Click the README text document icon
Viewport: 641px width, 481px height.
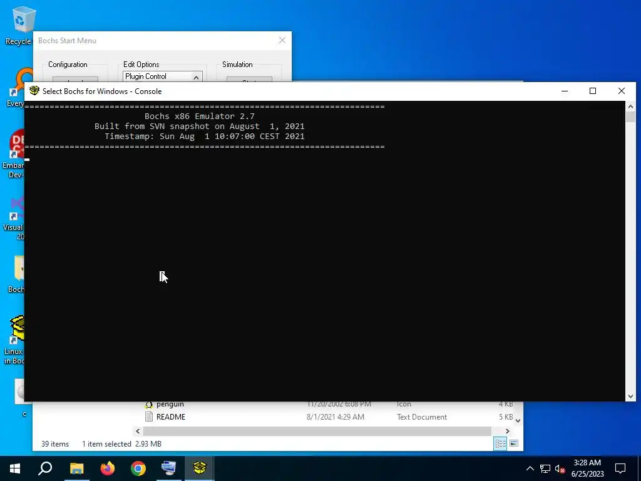tap(149, 416)
